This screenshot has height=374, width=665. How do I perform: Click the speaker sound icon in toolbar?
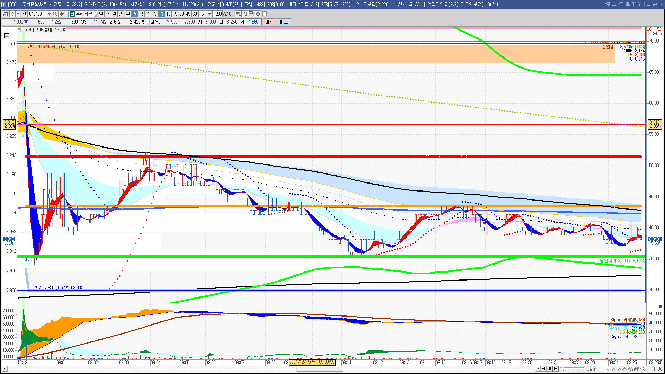click(x=61, y=14)
